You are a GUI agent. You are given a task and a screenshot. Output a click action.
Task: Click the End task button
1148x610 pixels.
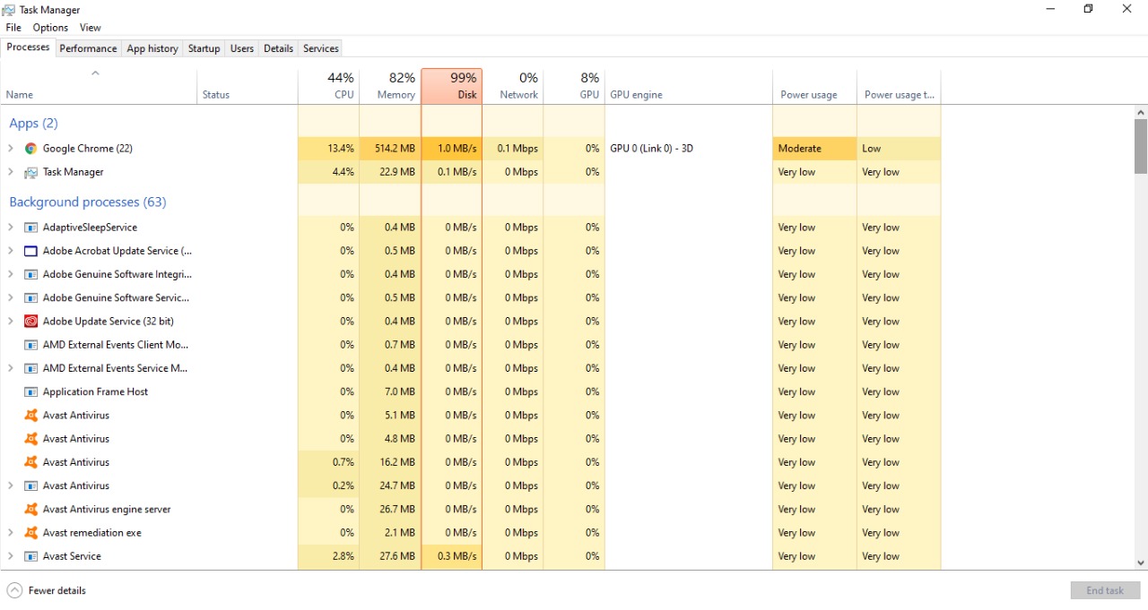(1105, 590)
